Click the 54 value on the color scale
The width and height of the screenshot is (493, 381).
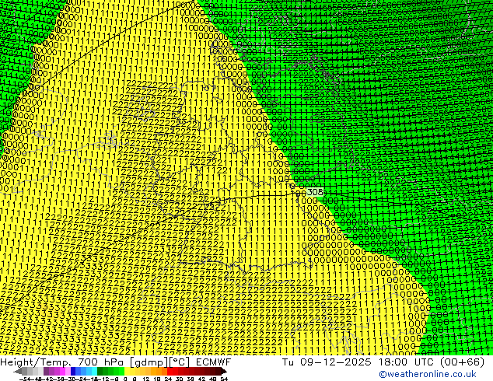click(224, 379)
